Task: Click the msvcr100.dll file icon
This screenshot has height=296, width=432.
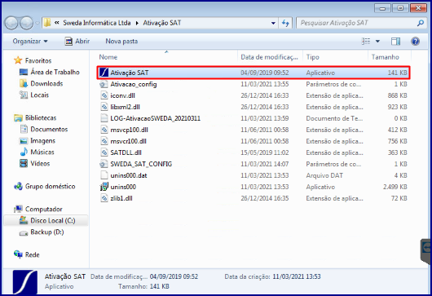Action: (x=104, y=141)
